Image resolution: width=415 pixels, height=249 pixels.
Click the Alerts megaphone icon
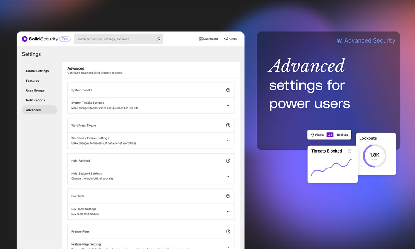(x=226, y=39)
